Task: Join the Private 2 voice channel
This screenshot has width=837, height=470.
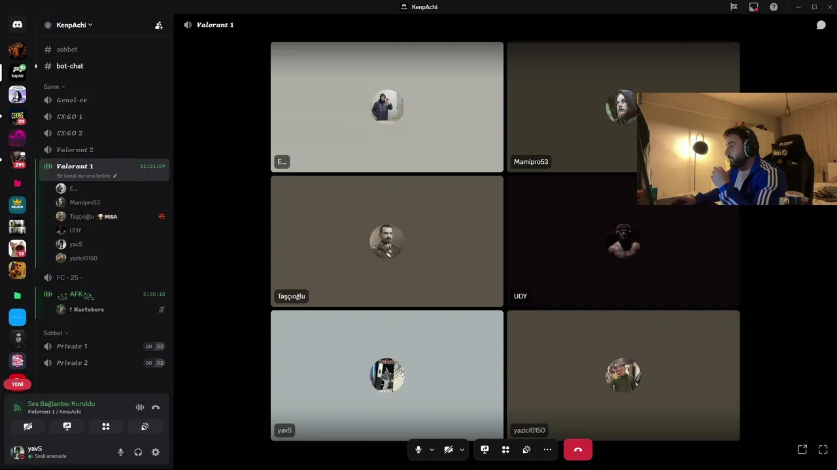Action: (x=105, y=363)
